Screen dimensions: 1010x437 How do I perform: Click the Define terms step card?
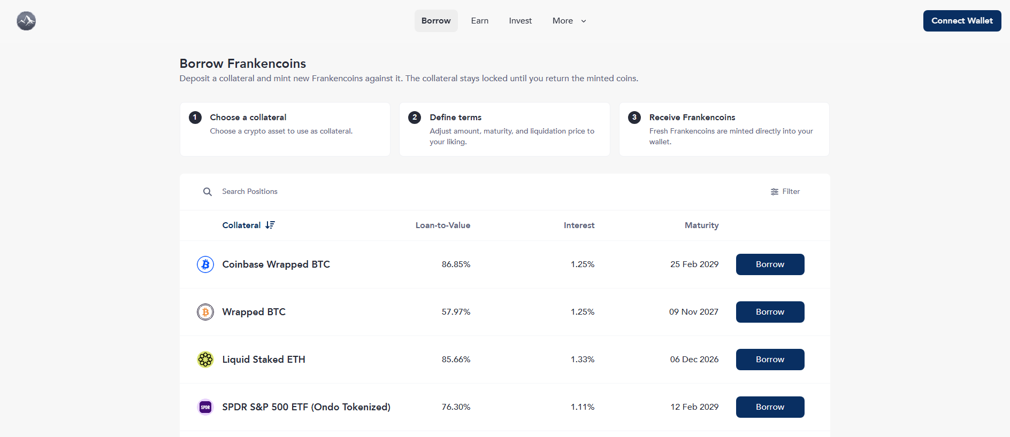coord(504,129)
